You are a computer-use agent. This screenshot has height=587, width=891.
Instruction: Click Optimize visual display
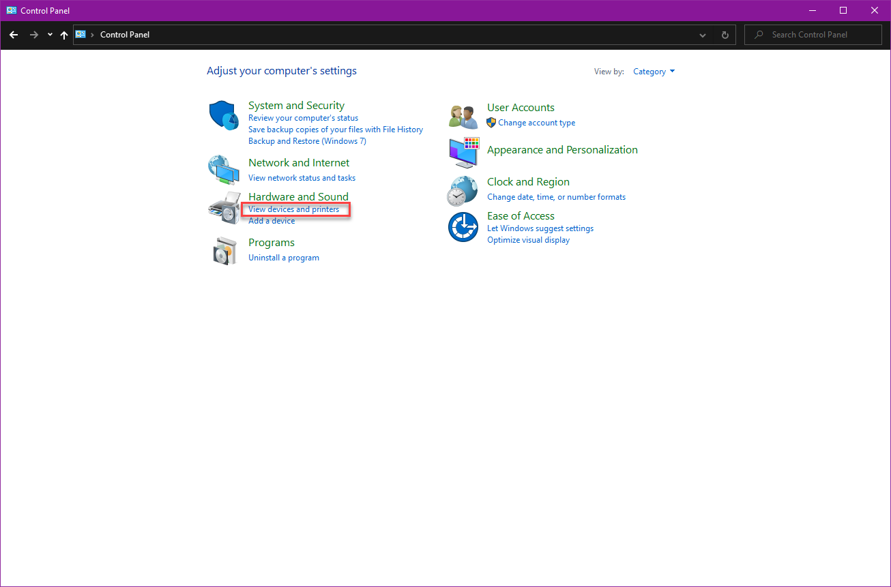(528, 240)
